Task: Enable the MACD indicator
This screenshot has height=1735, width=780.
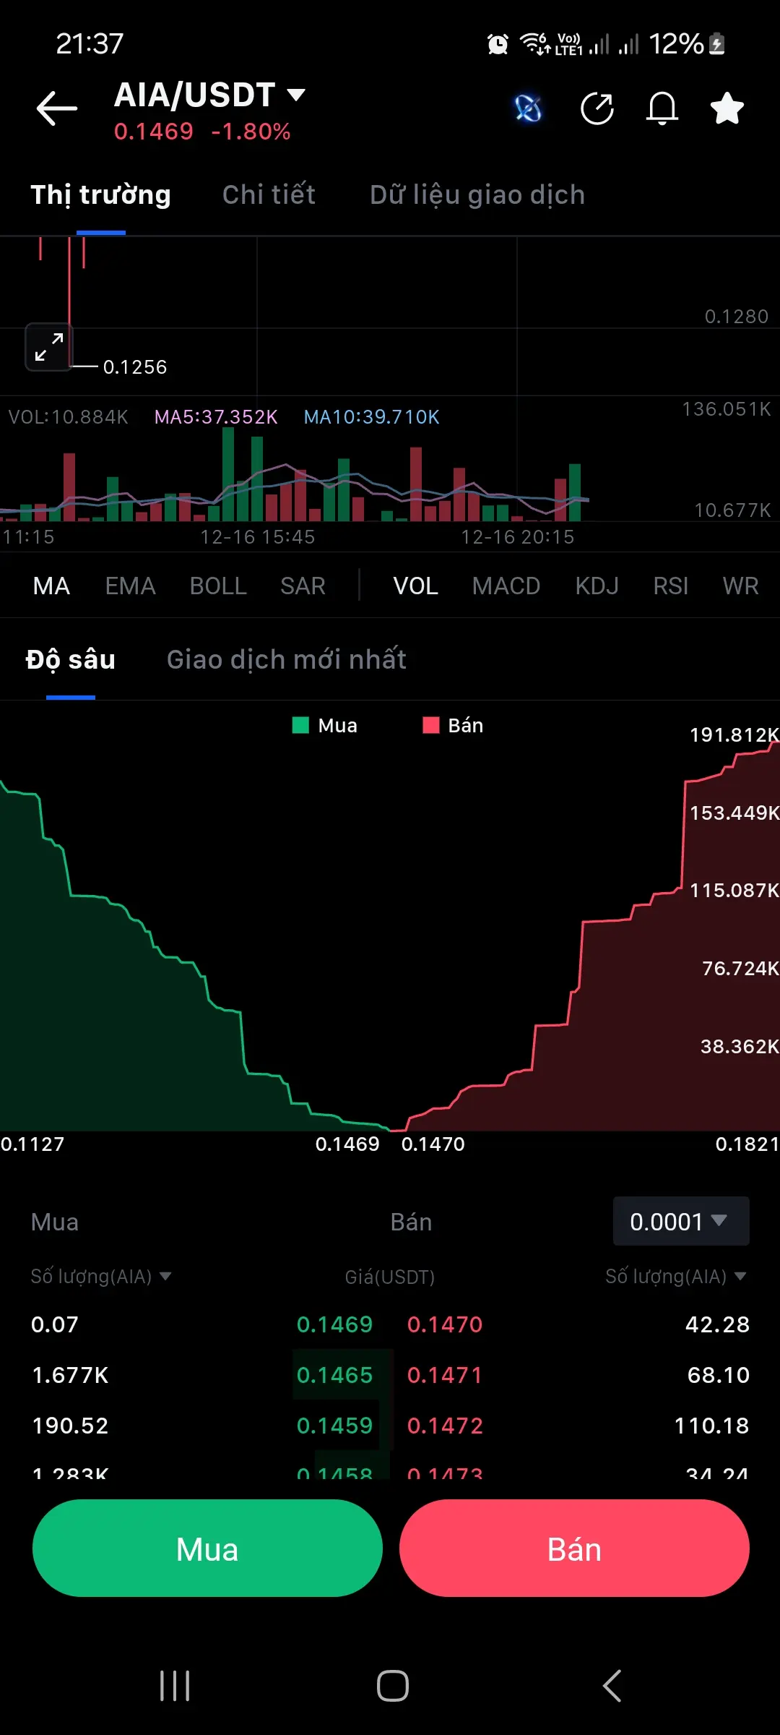Action: pyautogui.click(x=506, y=586)
